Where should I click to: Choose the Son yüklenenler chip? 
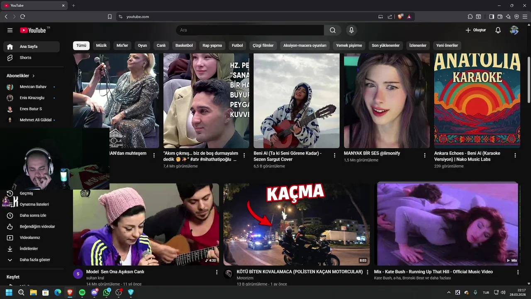click(386, 45)
